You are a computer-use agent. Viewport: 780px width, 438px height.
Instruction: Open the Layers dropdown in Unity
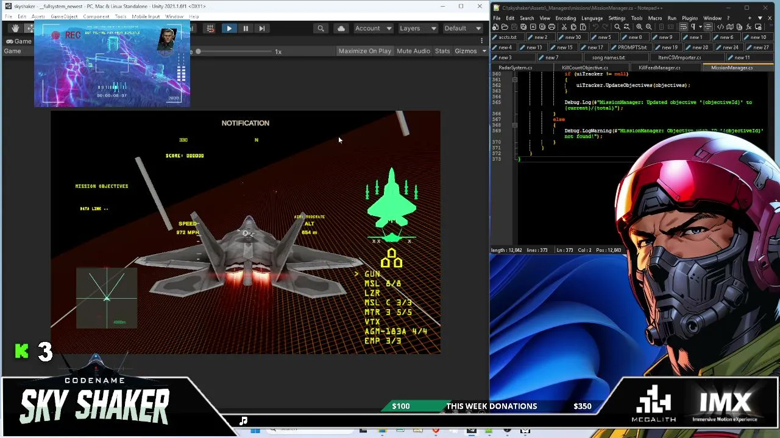417,28
